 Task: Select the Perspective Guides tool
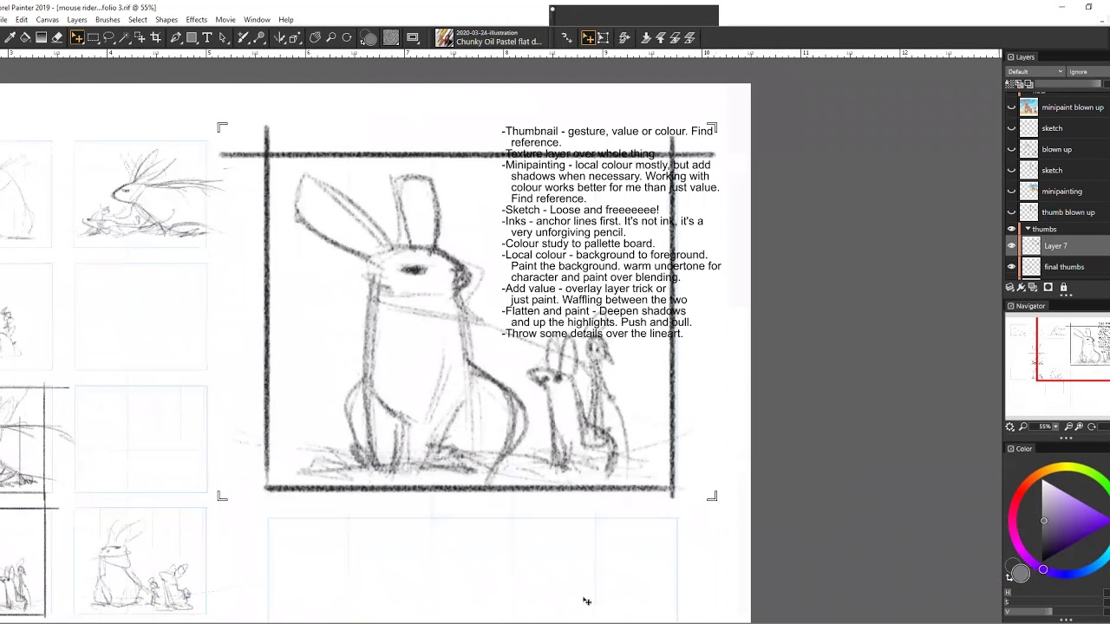tap(295, 37)
